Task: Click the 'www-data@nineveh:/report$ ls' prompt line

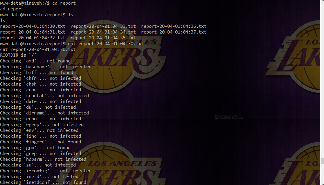Action: click(37, 15)
